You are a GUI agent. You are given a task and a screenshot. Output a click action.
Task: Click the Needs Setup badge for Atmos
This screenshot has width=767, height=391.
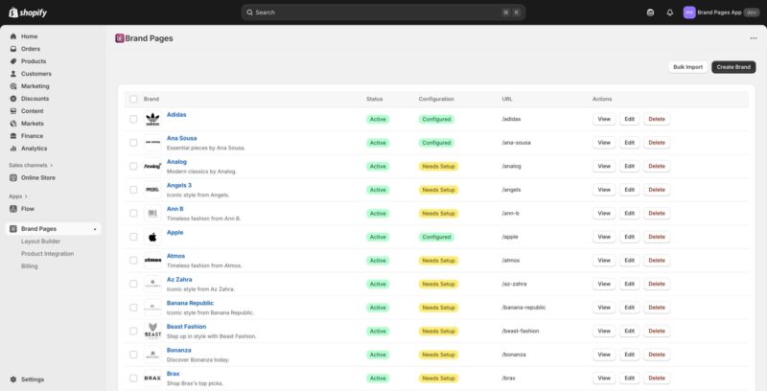pos(438,261)
